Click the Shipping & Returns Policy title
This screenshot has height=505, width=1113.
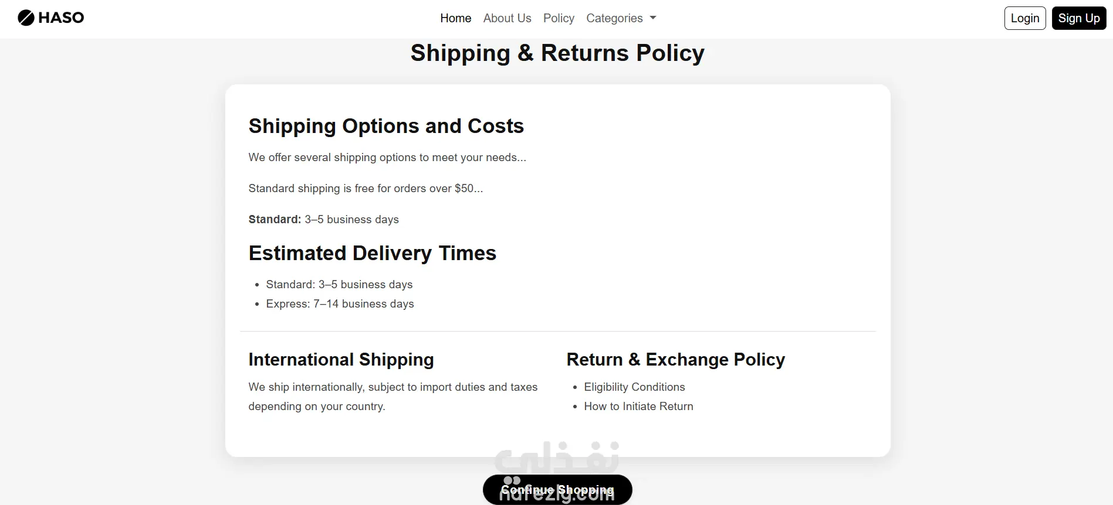pos(557,53)
